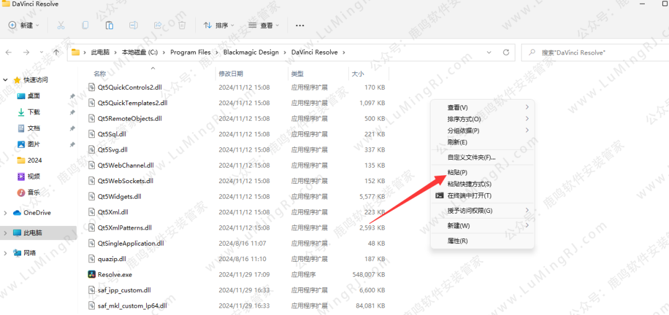Click the Refresh icon beside address bar

506,52
